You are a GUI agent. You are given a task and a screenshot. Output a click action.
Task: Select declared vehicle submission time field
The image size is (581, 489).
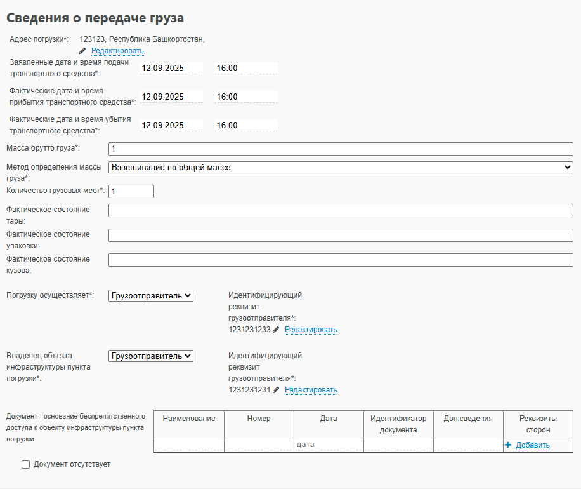pyautogui.click(x=246, y=68)
